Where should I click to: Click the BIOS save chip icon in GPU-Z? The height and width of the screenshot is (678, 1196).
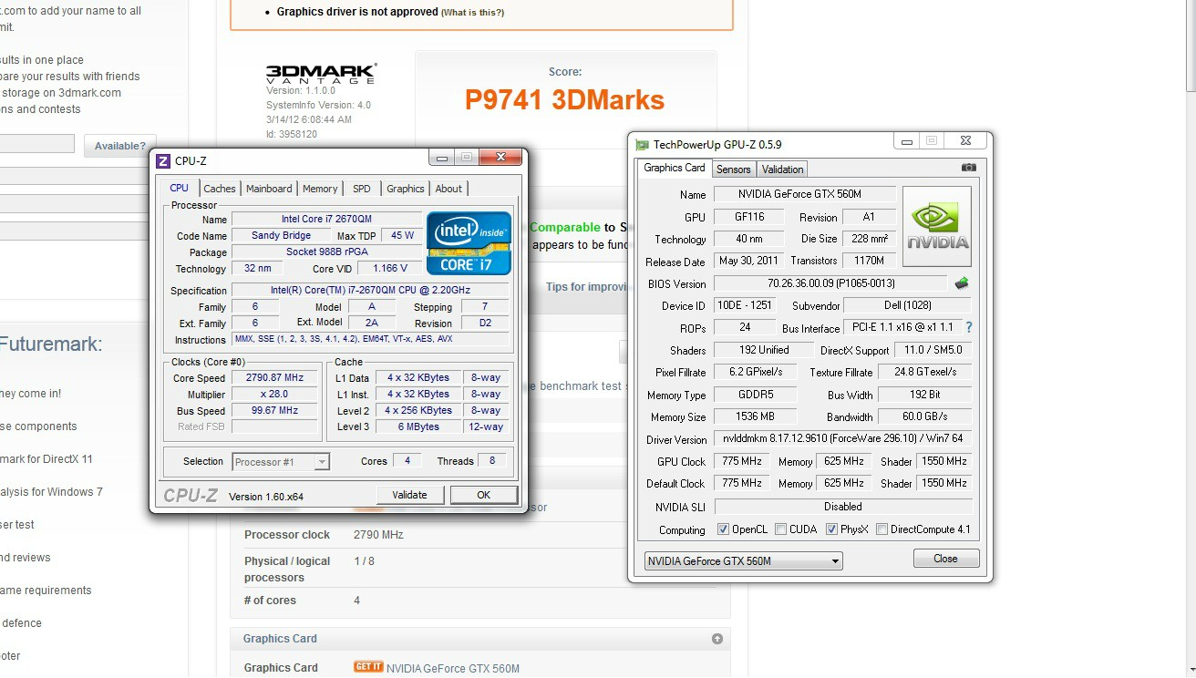961,283
